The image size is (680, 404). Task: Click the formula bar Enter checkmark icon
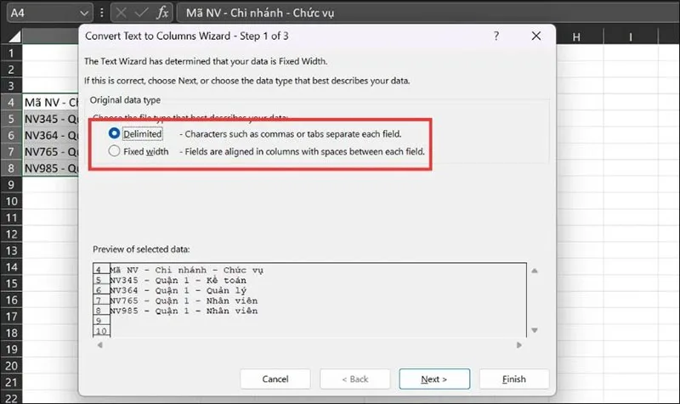[141, 13]
